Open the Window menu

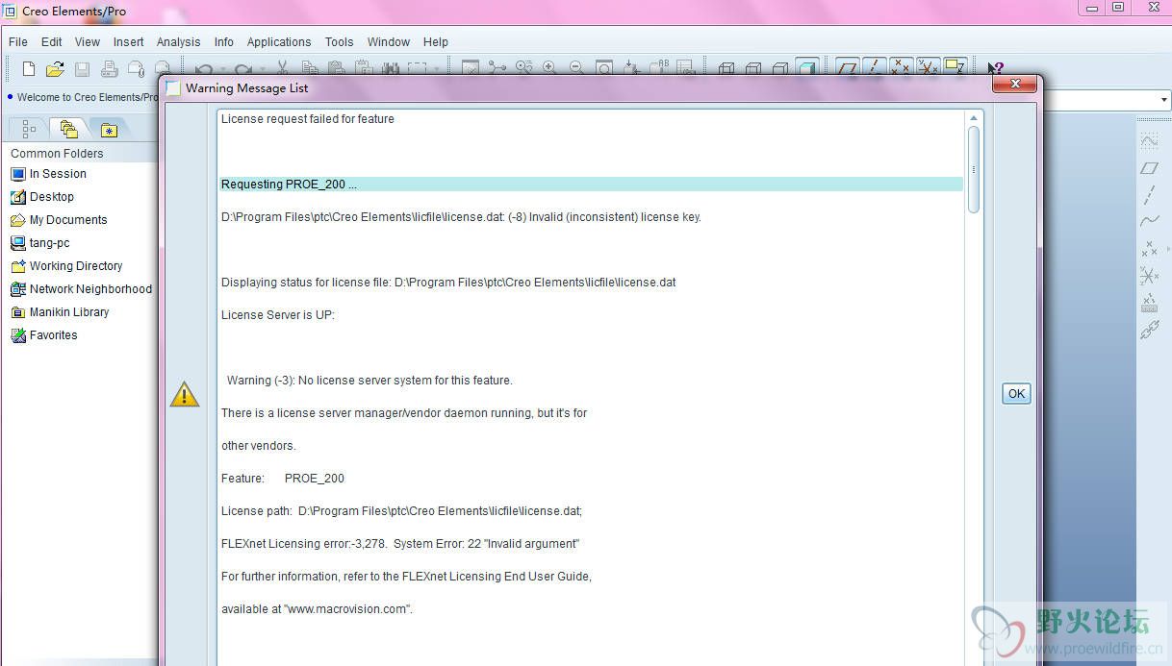pos(389,42)
